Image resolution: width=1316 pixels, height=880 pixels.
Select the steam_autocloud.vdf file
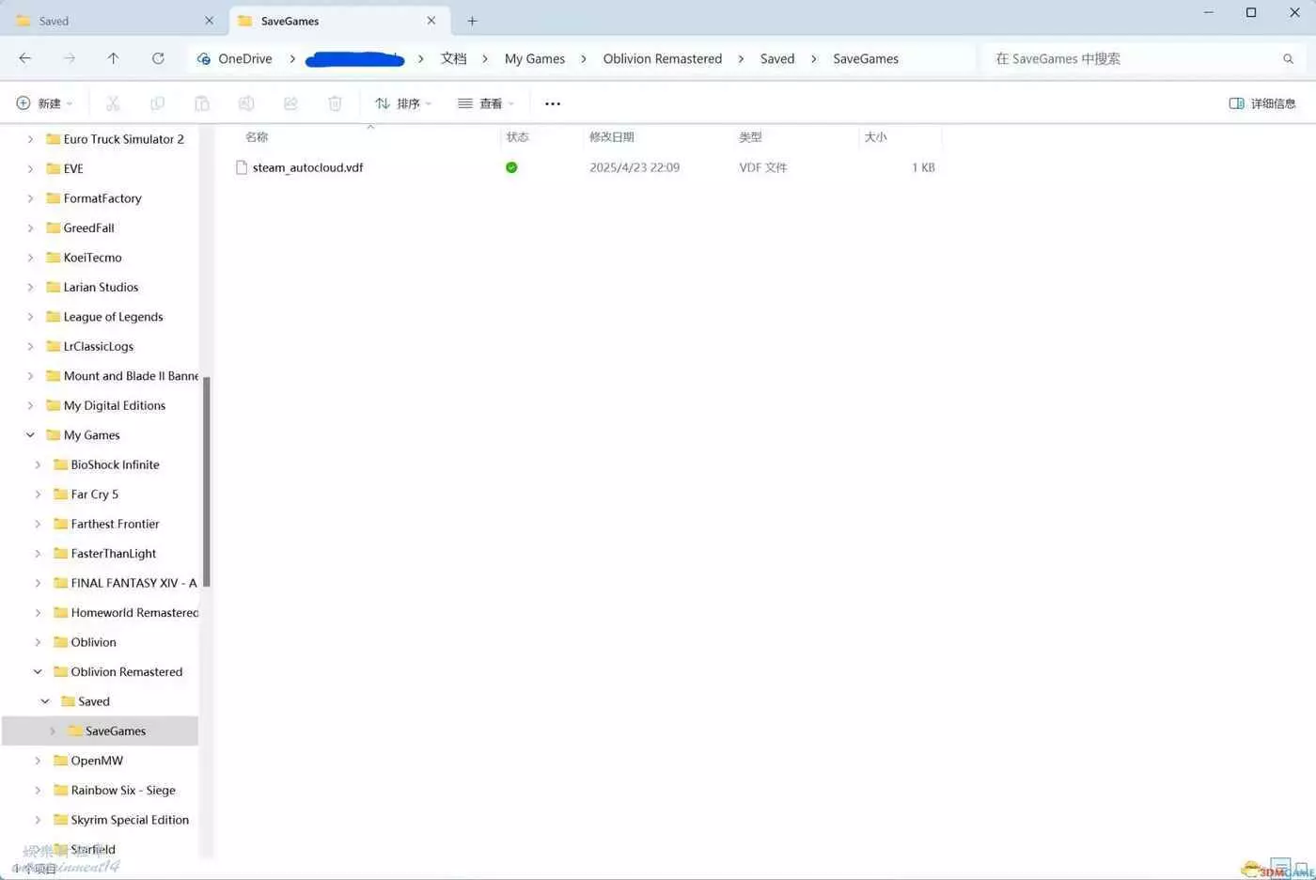coord(307,167)
